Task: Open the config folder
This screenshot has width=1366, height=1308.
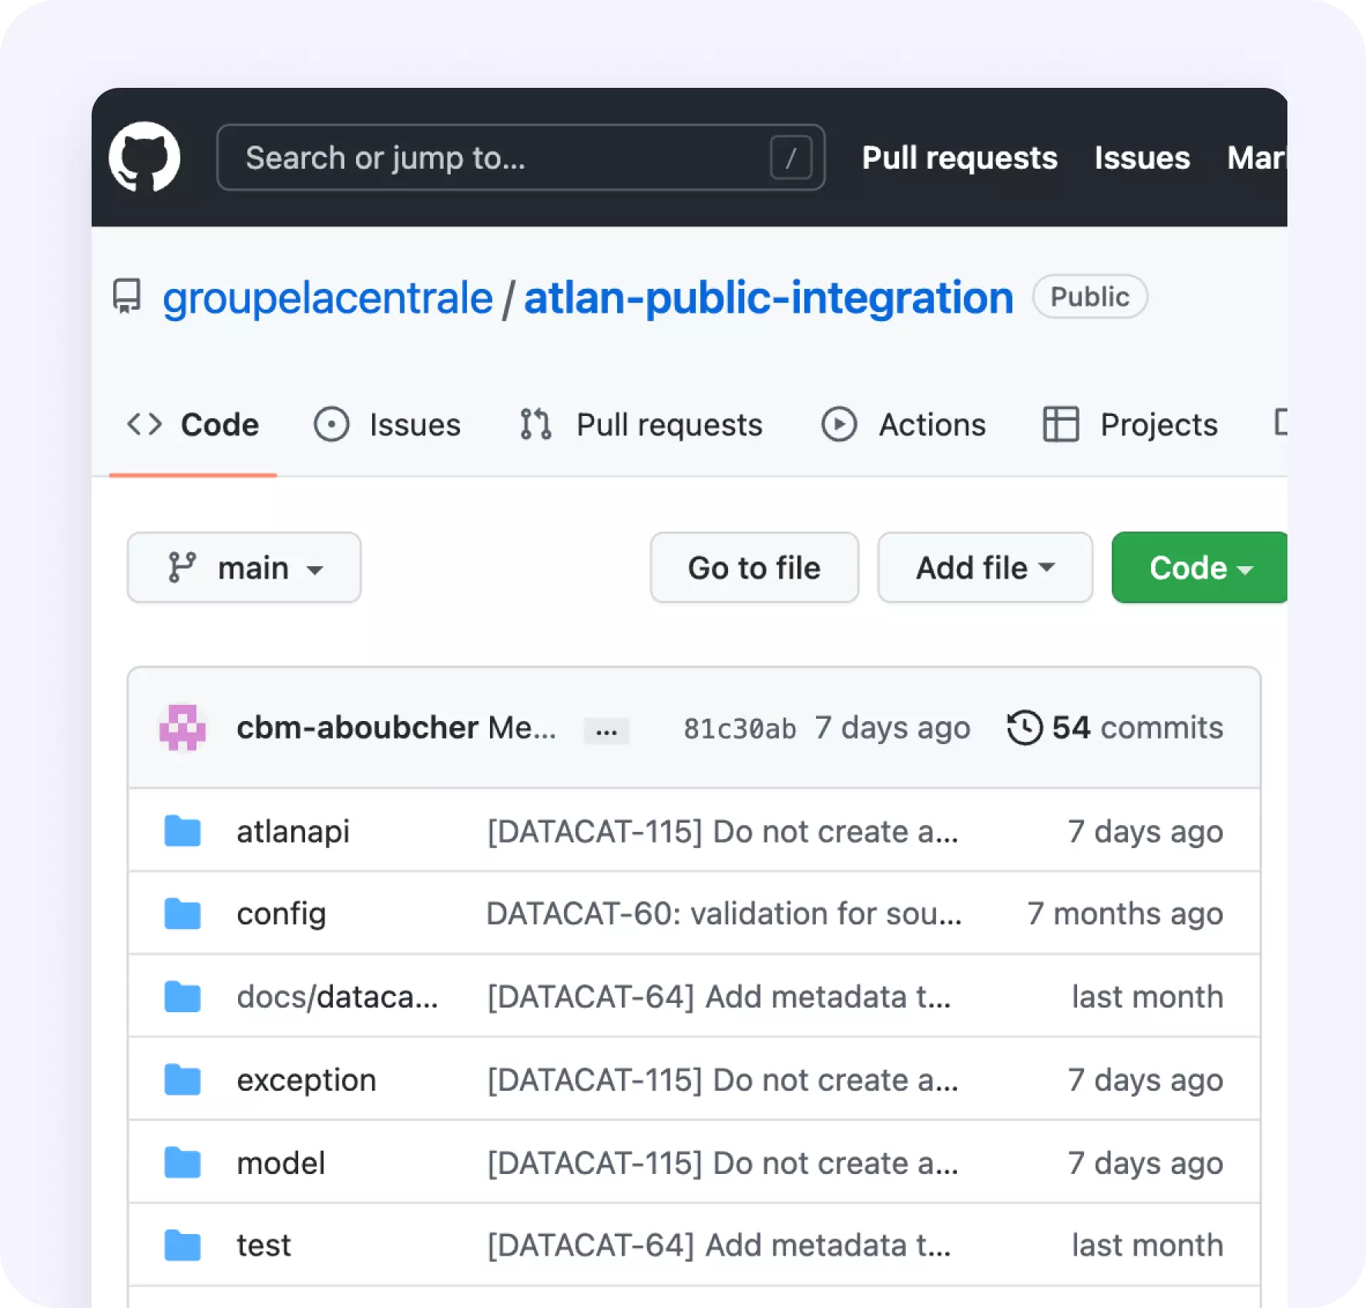Action: coord(281,914)
